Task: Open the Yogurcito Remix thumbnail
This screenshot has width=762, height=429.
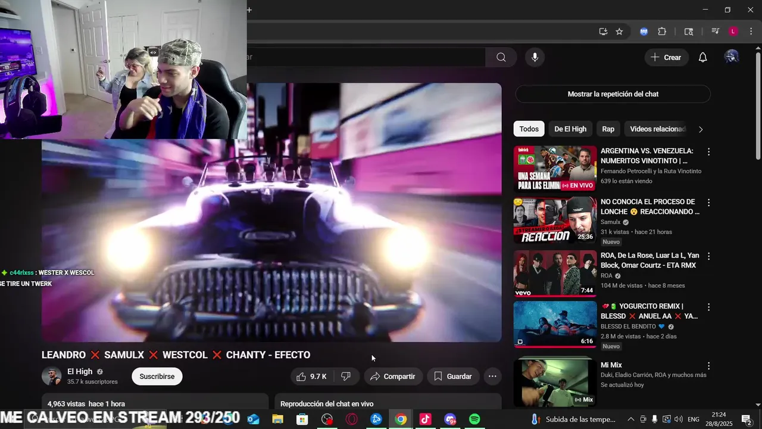Action: pos(555,324)
